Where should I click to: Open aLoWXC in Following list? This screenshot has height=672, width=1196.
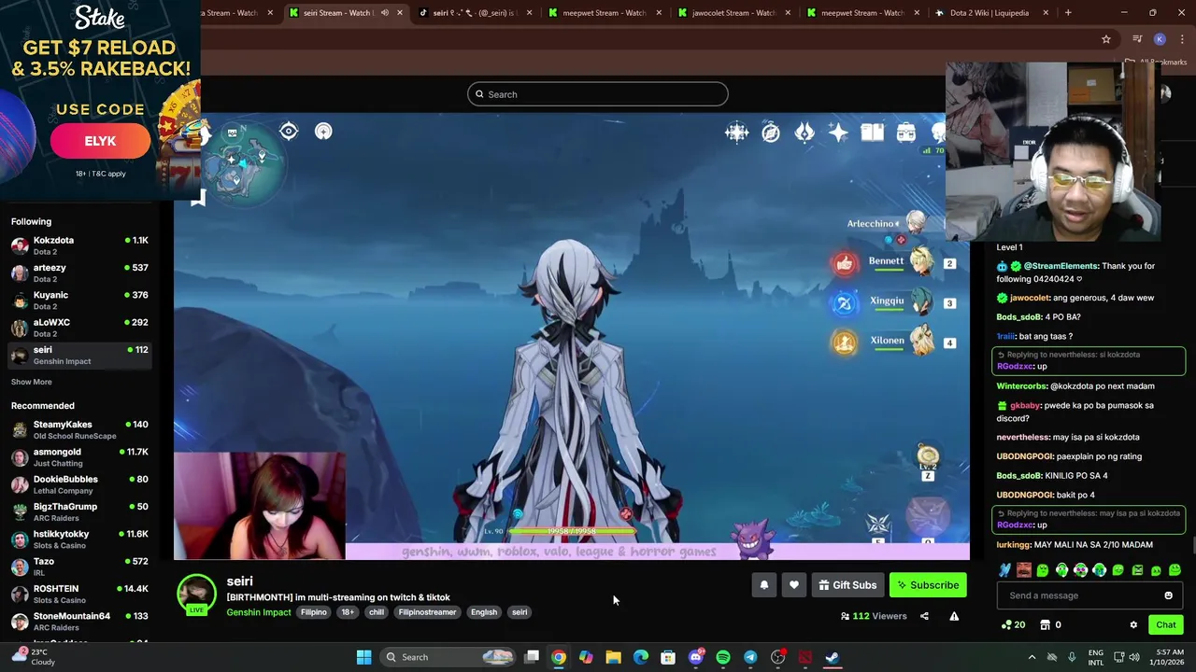click(x=79, y=328)
